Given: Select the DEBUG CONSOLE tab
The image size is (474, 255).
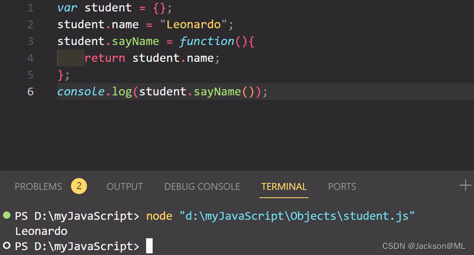Looking at the screenshot, I should point(202,187).
